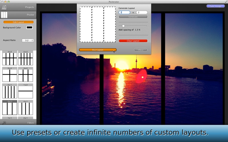Click the Poster three-panel icon
The height and width of the screenshot is (142, 228).
pos(4,15)
